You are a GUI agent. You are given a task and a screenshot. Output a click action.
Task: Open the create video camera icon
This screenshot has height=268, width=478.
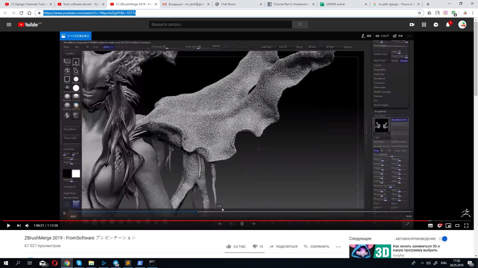(412, 25)
